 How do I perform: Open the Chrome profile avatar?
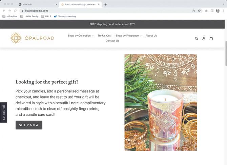(x=218, y=11)
